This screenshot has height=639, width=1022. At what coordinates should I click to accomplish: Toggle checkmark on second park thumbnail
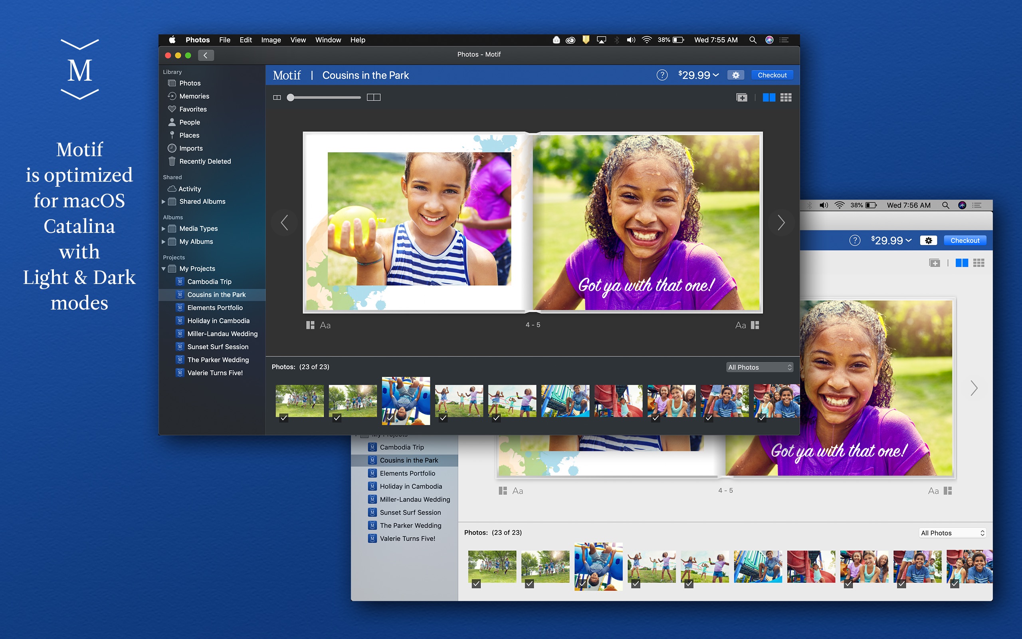[x=337, y=418]
